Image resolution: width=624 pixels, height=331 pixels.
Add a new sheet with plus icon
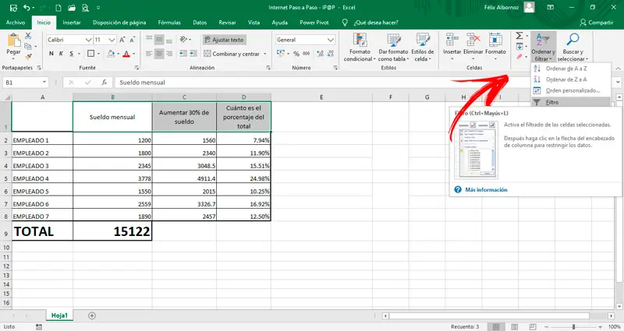[92, 315]
